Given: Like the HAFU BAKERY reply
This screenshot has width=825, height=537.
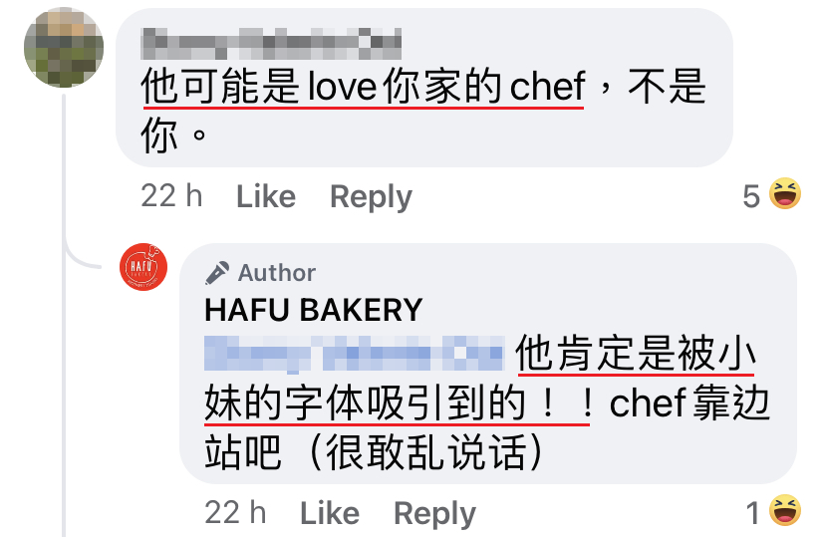Looking at the screenshot, I should click(x=330, y=513).
